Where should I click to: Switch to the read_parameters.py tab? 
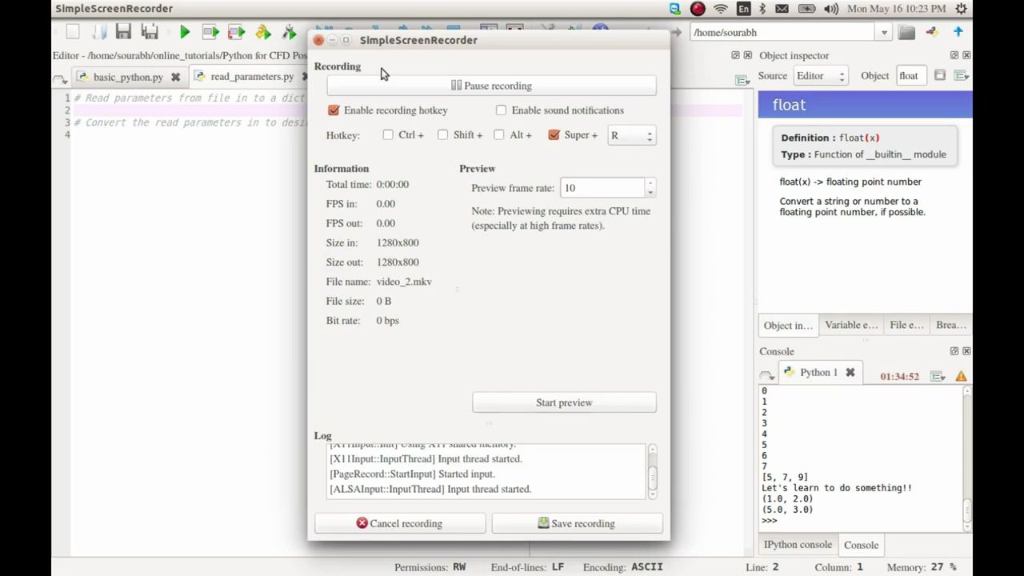[x=251, y=77]
